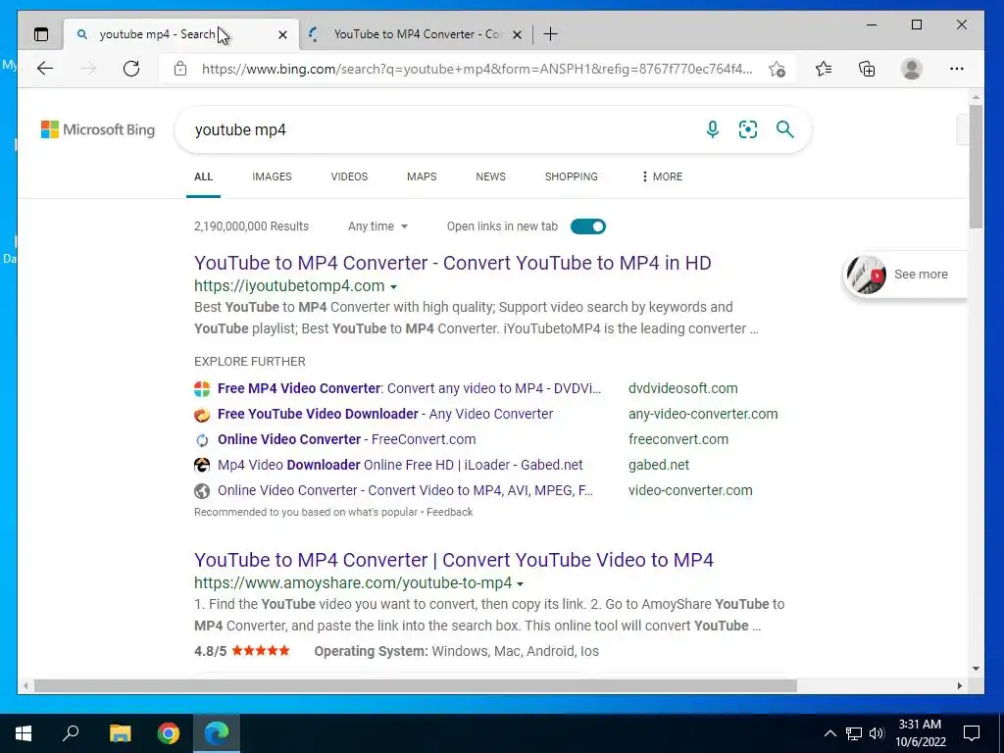Open the Any time filter dropdown

tap(377, 226)
